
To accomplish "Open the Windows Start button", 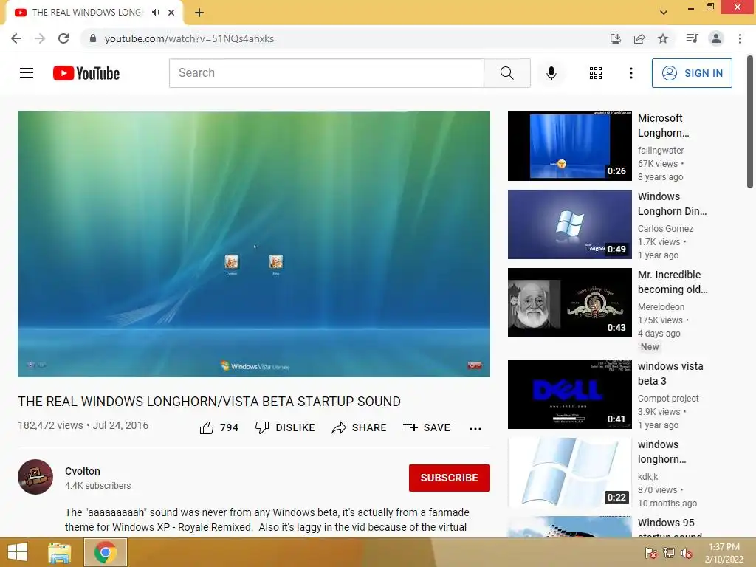I will tap(18, 552).
